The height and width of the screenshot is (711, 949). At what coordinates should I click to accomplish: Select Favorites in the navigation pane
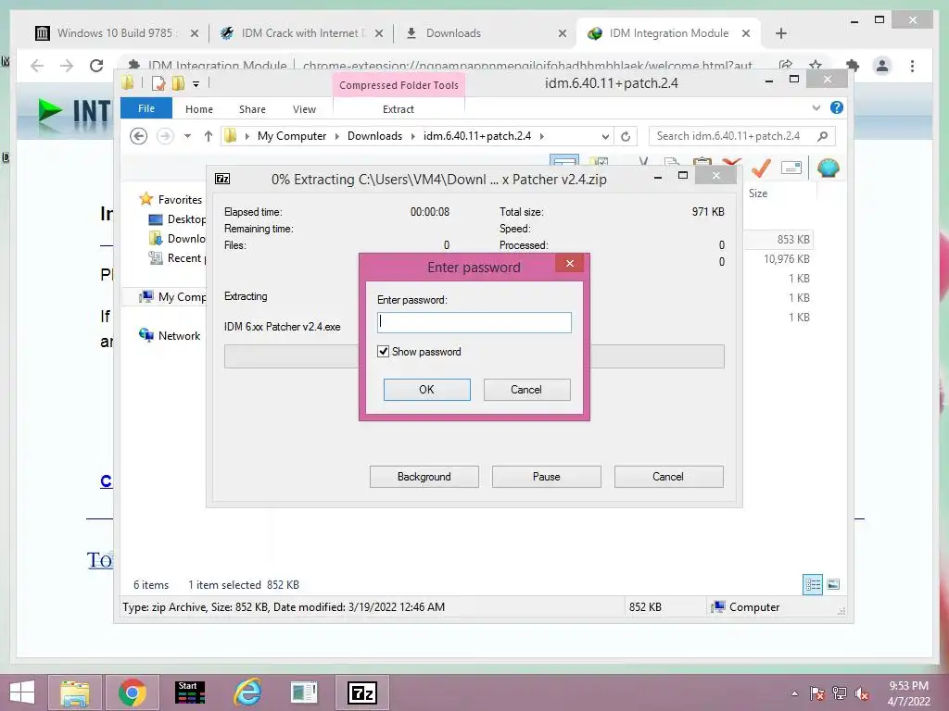pos(180,200)
